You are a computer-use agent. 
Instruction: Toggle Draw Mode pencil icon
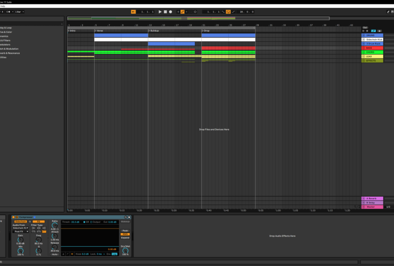tap(388, 12)
